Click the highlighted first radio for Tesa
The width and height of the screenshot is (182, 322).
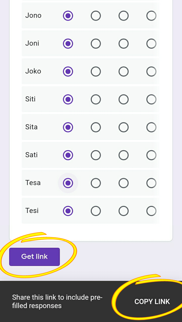[x=68, y=183]
